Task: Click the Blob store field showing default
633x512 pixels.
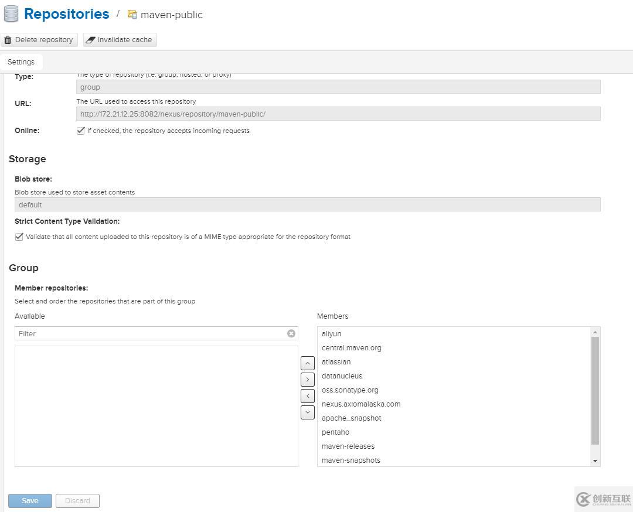Action: pyautogui.click(x=308, y=204)
